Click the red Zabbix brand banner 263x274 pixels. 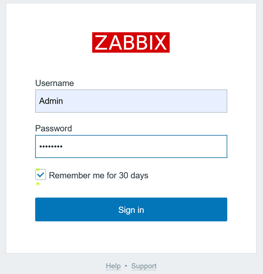131,42
